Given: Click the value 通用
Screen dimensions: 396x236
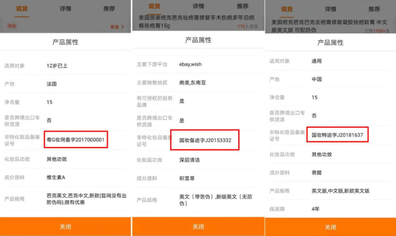Looking at the screenshot, I should pos(316,61).
